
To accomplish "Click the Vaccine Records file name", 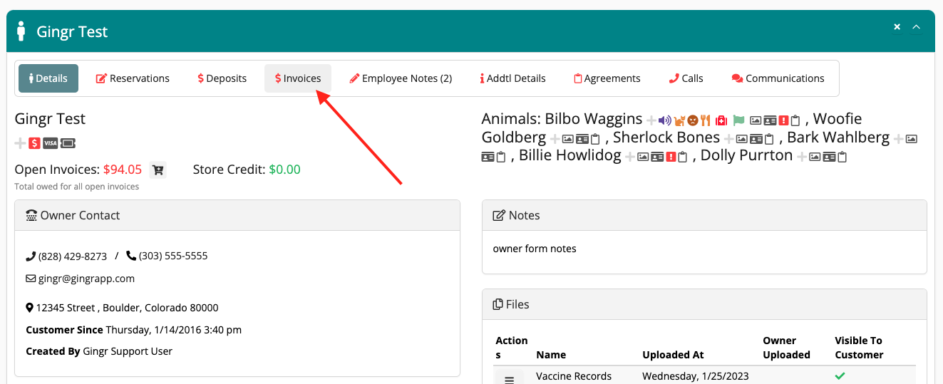I will [574, 376].
